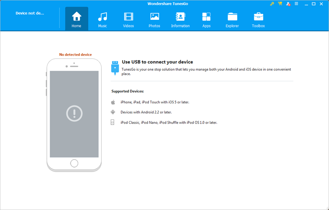This screenshot has width=329, height=210.
Task: Click the shopping cart purchase icon
Action: click(x=280, y=4)
